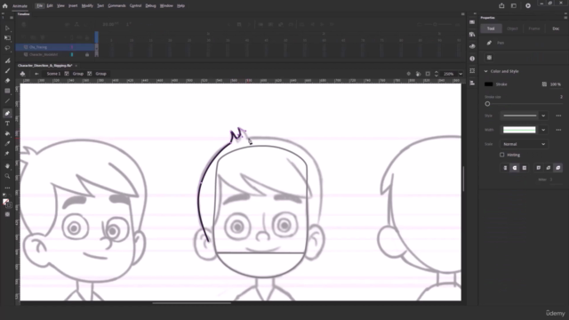569x320 pixels.
Task: Open the Color panel palette icon
Action: [472, 46]
